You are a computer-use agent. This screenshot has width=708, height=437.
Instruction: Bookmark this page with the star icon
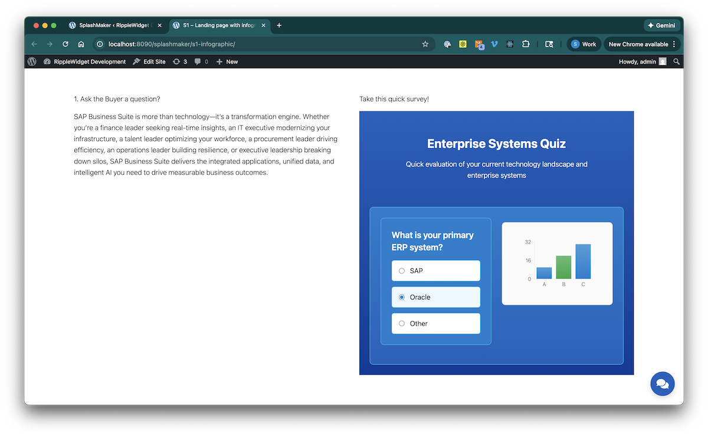[x=425, y=44]
